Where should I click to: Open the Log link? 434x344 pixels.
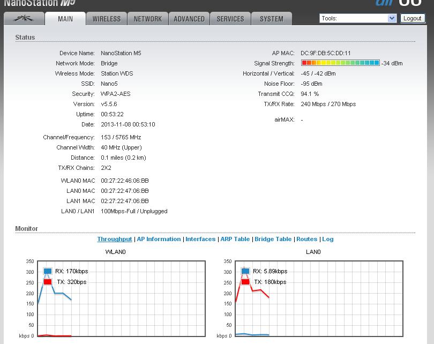click(328, 239)
